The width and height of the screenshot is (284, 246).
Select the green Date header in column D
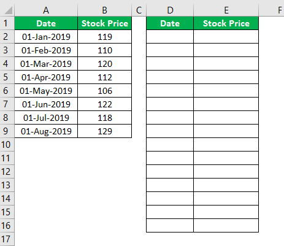(170, 23)
